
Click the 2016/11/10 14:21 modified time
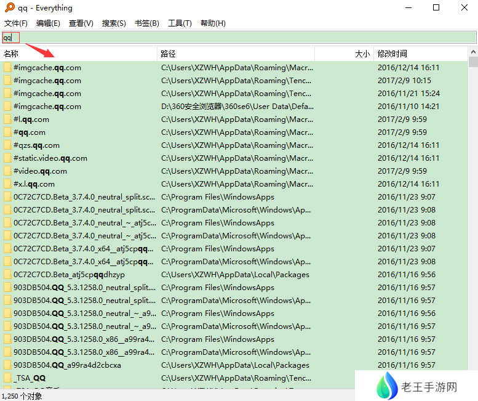point(408,106)
